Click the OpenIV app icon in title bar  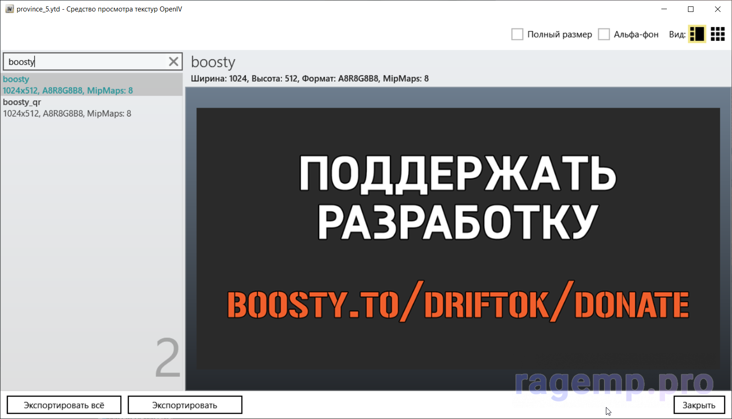pyautogui.click(x=9, y=9)
